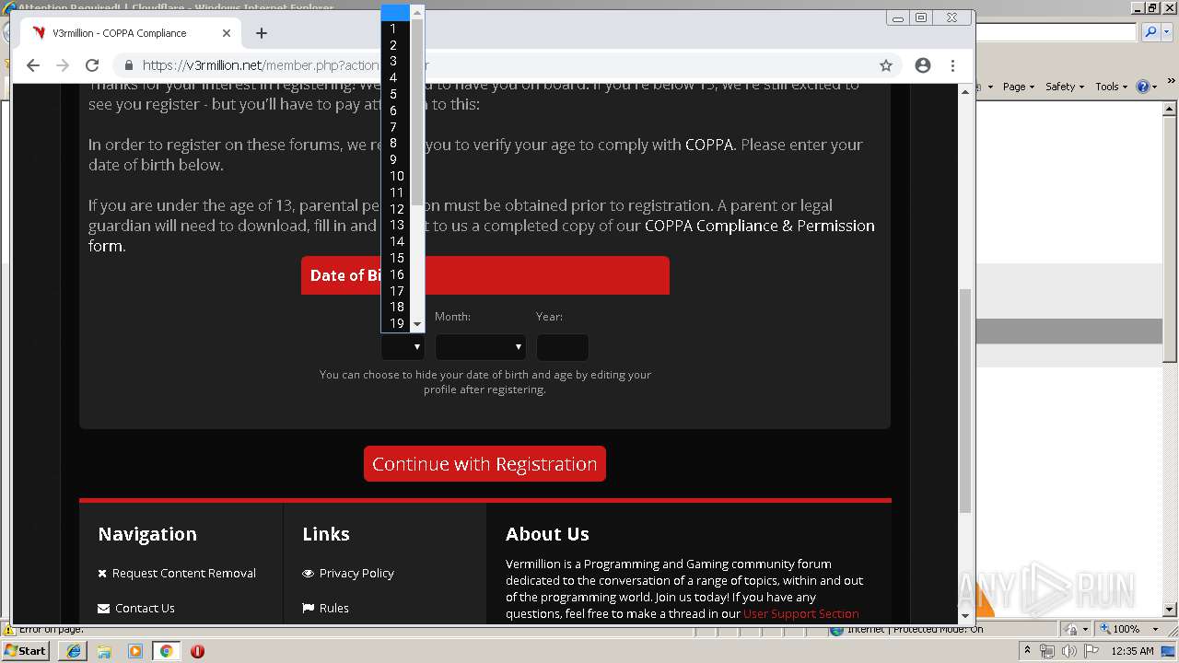The height and width of the screenshot is (663, 1179).
Task: Select the V3rmillion - COPPA Compliance tab
Action: tap(131, 33)
